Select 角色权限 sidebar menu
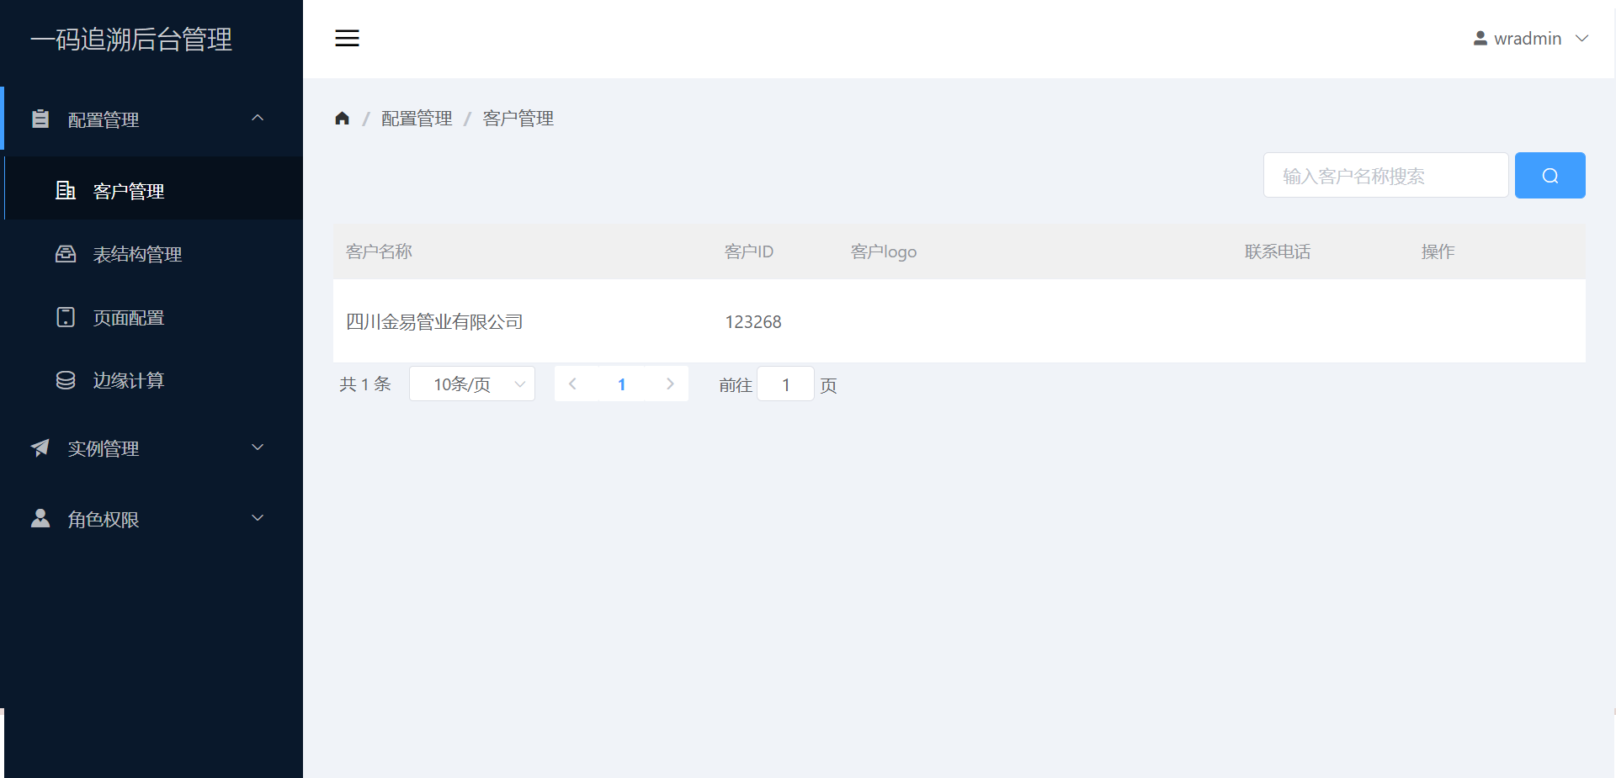The width and height of the screenshot is (1616, 778). pos(151,518)
